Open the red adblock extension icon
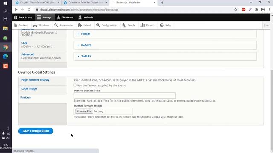 coord(244,10)
